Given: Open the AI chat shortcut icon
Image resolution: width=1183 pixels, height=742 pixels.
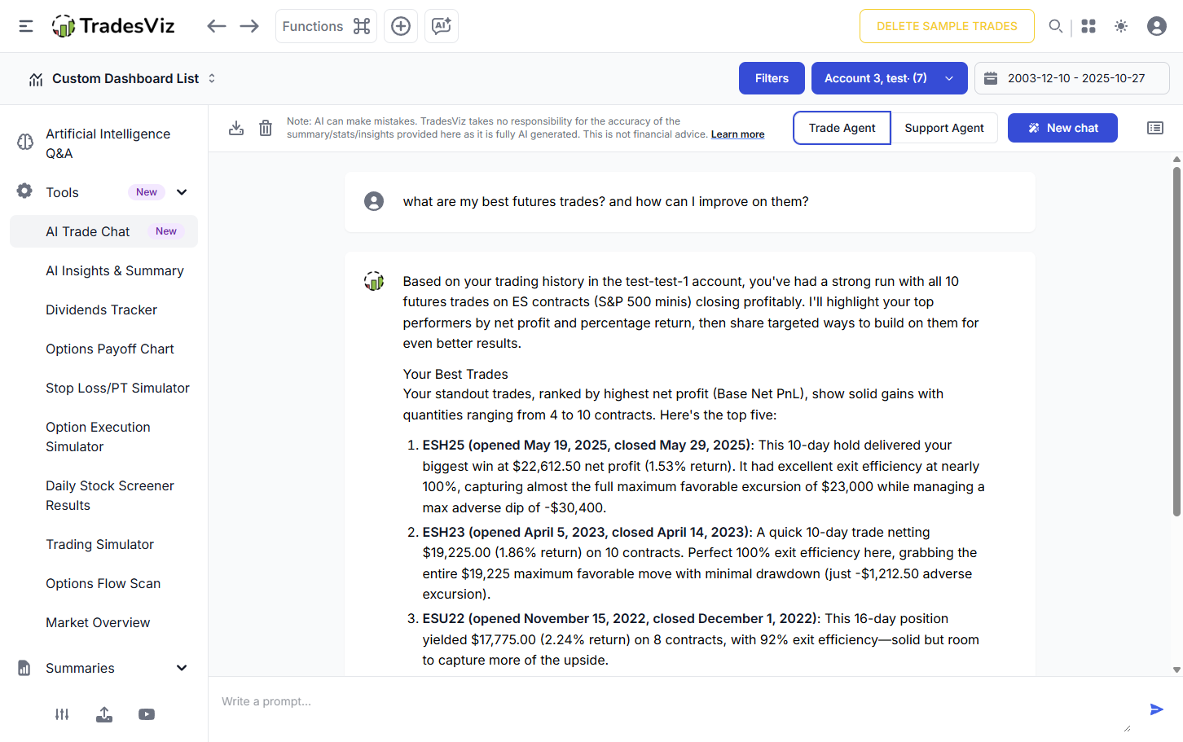Looking at the screenshot, I should [442, 26].
